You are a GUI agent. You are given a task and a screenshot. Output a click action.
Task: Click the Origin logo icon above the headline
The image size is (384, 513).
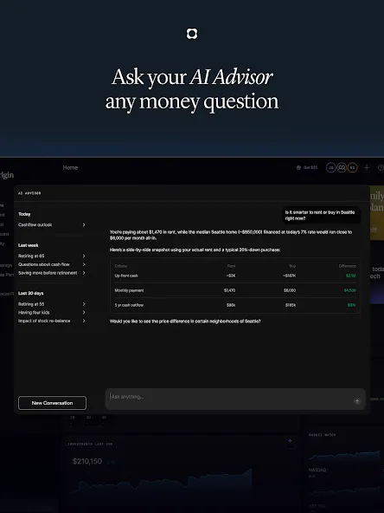click(192, 34)
